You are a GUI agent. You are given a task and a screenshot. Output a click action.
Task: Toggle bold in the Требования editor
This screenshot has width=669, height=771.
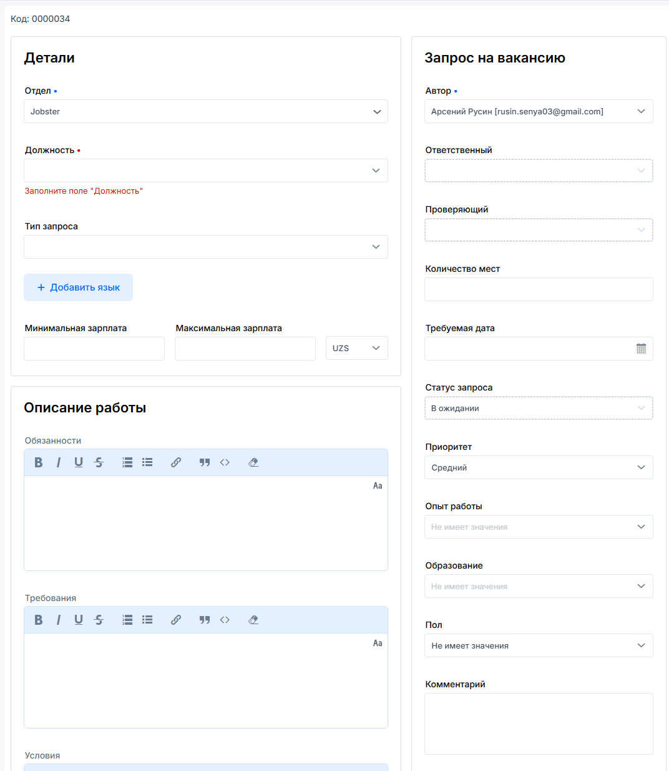[38, 619]
